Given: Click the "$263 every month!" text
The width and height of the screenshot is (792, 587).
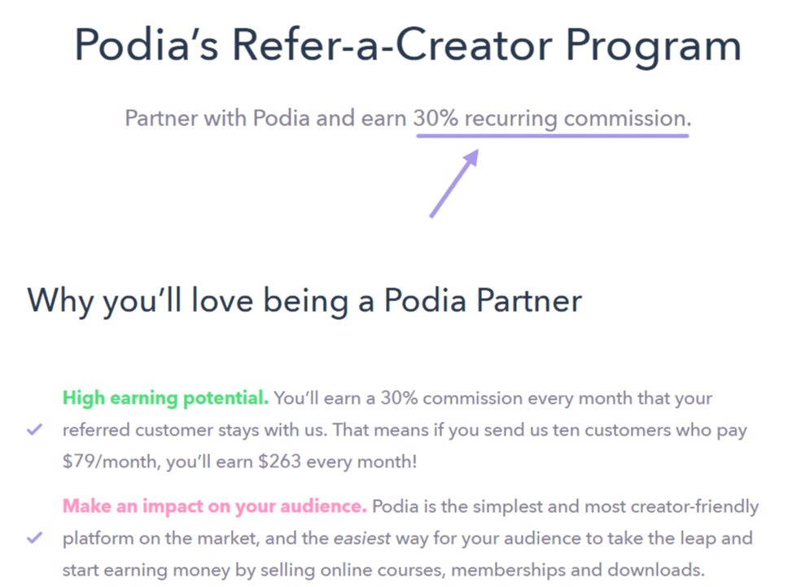Looking at the screenshot, I should (338, 462).
